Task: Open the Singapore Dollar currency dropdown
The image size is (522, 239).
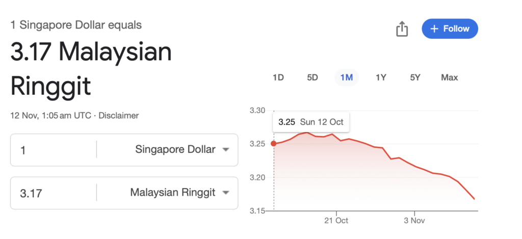Action: tap(175, 150)
